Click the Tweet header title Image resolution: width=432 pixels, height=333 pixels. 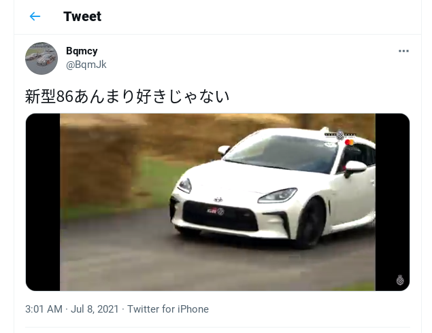pos(82,16)
